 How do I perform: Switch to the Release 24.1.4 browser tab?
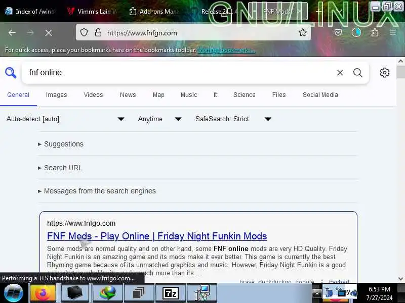218,11
